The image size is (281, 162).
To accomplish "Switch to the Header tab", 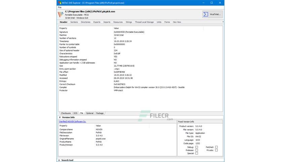I will point(64,22).
